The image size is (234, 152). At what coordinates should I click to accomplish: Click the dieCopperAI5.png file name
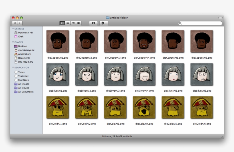(173, 58)
